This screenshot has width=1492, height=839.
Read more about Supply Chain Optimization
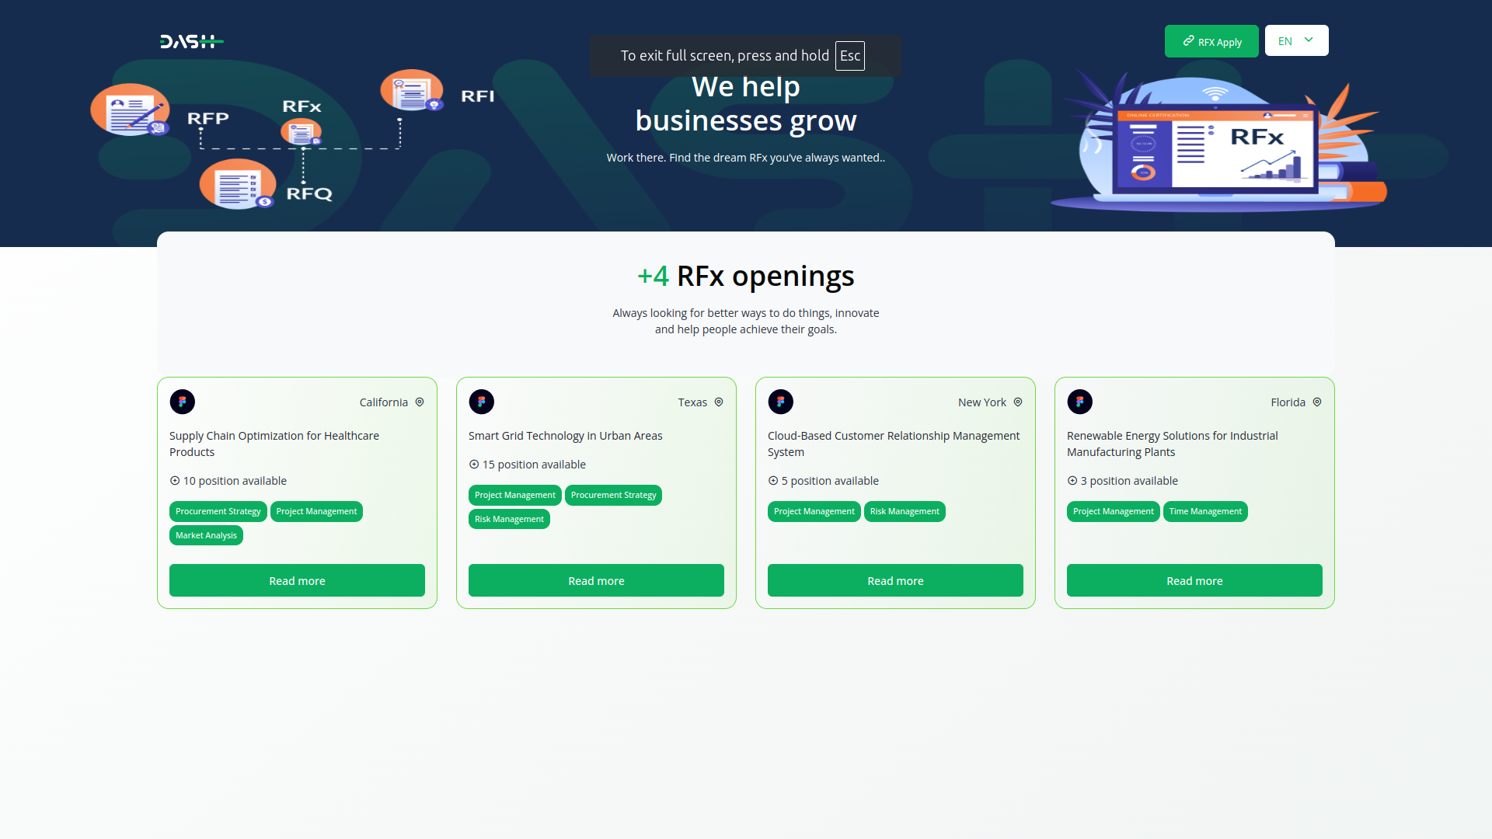pyautogui.click(x=297, y=580)
